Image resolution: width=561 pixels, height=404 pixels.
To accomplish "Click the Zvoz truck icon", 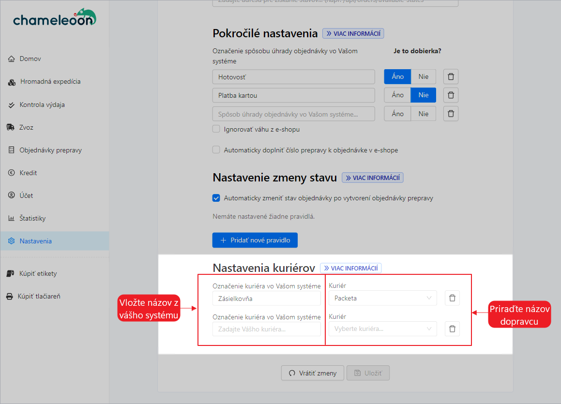I will (11, 127).
